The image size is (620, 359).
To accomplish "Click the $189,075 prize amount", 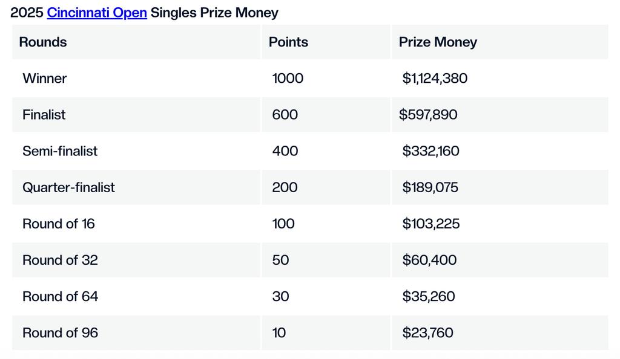I will pyautogui.click(x=430, y=187).
